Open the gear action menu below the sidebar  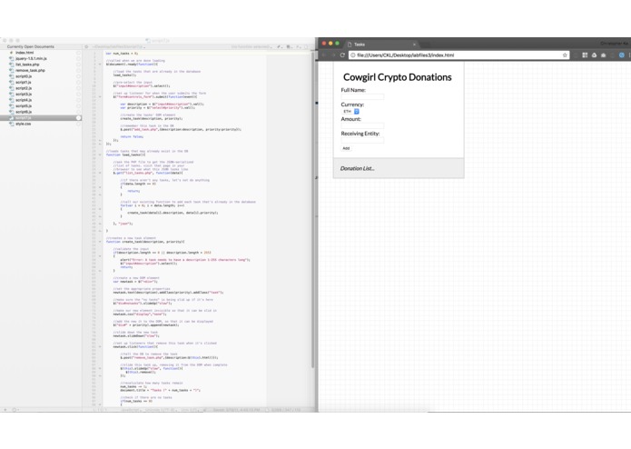[x=15, y=410]
